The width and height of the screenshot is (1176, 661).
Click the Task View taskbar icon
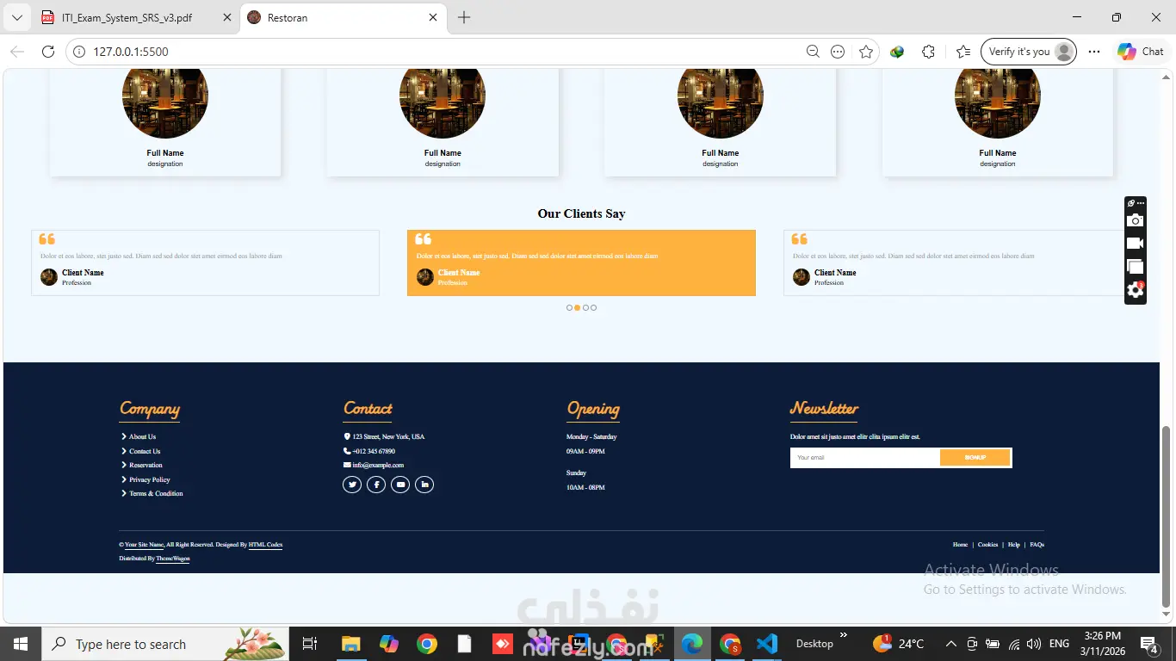[311, 644]
